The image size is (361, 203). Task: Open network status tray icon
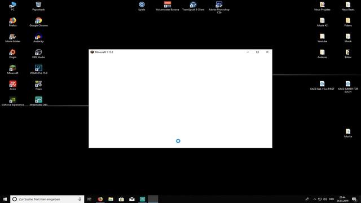tap(320, 199)
